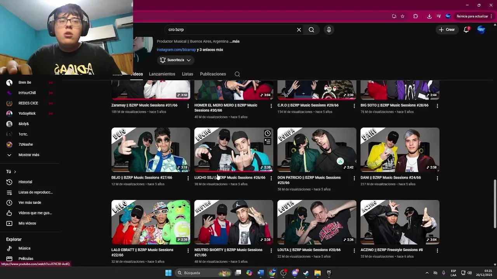Image resolution: width=497 pixels, height=279 pixels.
Task: Open 'Videos que me gustan' sidebar item
Action: [30, 213]
